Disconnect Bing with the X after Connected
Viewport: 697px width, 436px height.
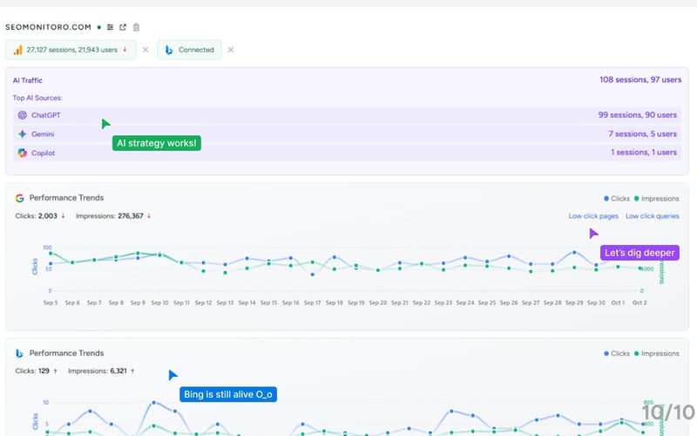[x=231, y=50]
